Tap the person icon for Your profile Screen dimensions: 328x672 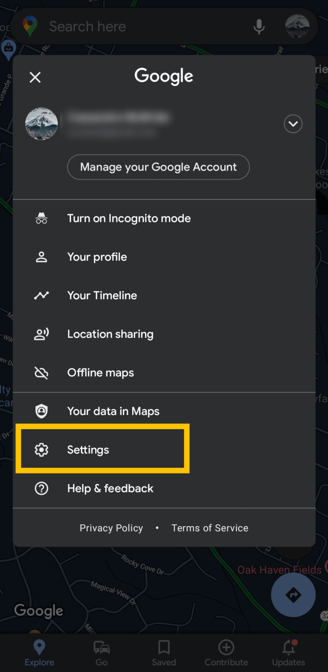[41, 257]
